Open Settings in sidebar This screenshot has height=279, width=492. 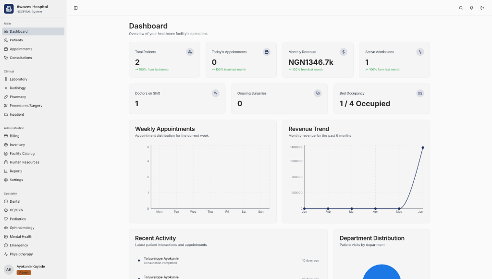[x=33, y=180]
